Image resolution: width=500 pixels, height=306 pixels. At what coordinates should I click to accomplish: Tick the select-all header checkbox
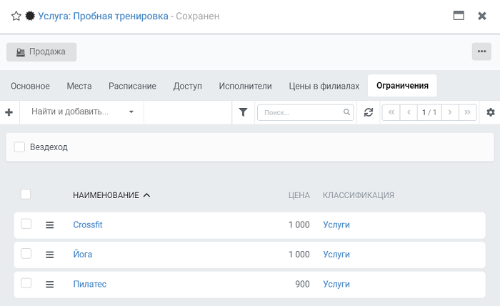[26, 194]
